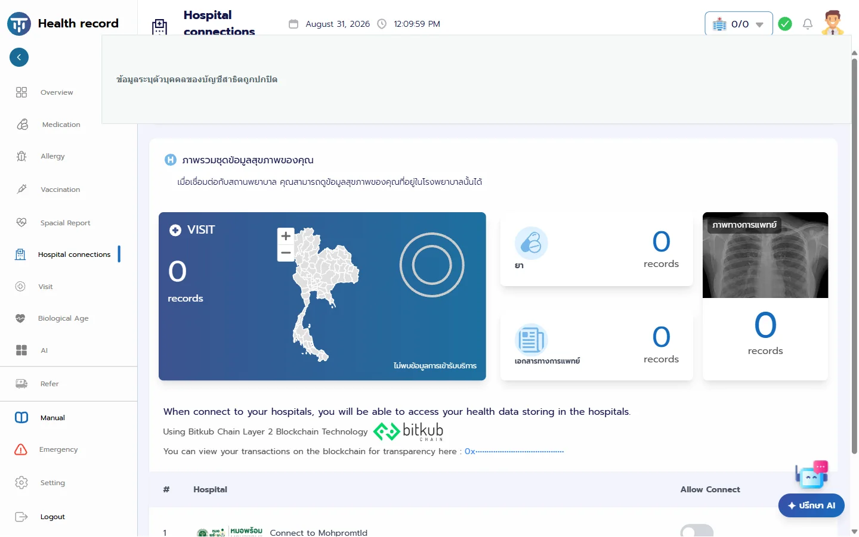Click the circular target graphic in VISIT card
This screenshot has width=859, height=537.
click(x=432, y=265)
